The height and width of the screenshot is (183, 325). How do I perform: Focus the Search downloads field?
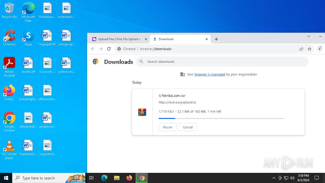pyautogui.click(x=222, y=62)
